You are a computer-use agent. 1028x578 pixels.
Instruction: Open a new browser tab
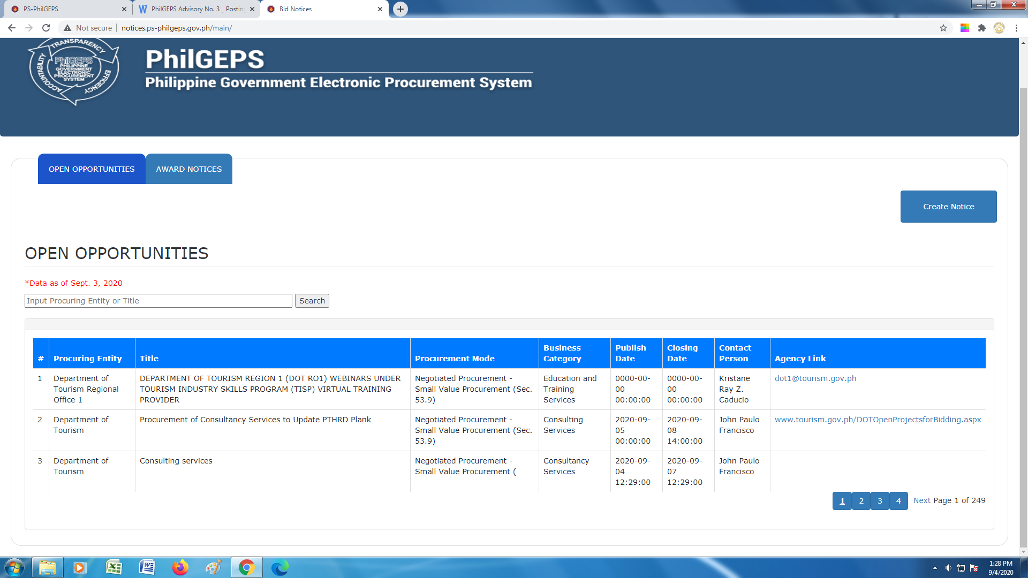[x=400, y=9]
